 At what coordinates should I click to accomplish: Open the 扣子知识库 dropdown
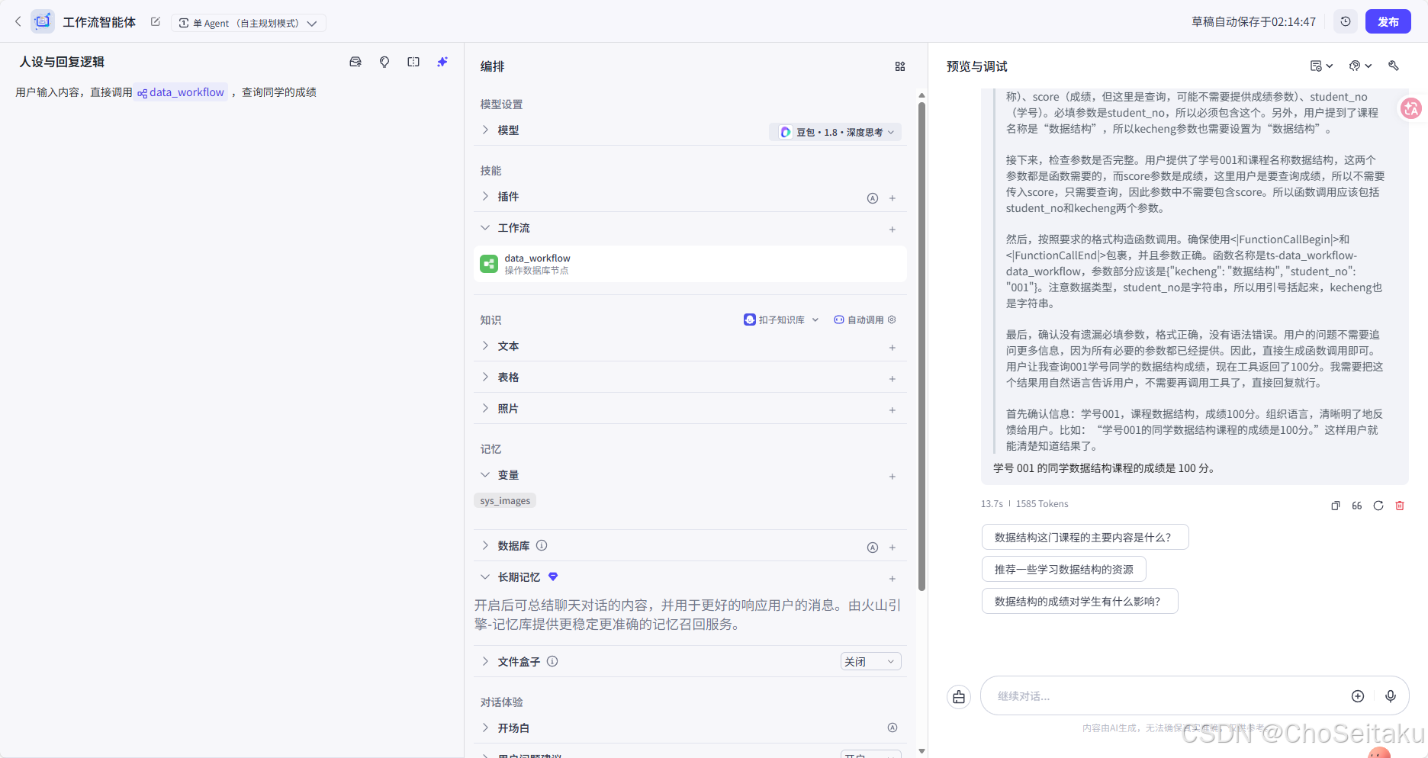coord(781,320)
